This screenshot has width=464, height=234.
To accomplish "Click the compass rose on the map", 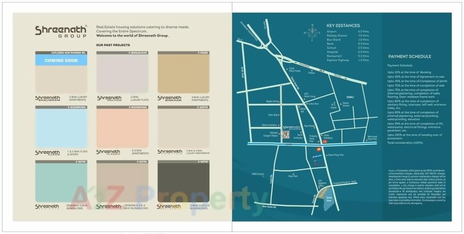I will [312, 33].
